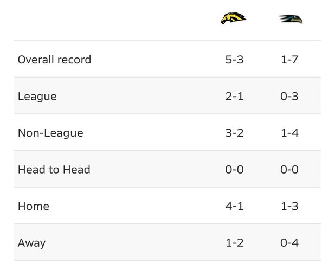Image resolution: width=335 pixels, height=263 pixels.
Task: Select the Away row label
Action: point(31,243)
